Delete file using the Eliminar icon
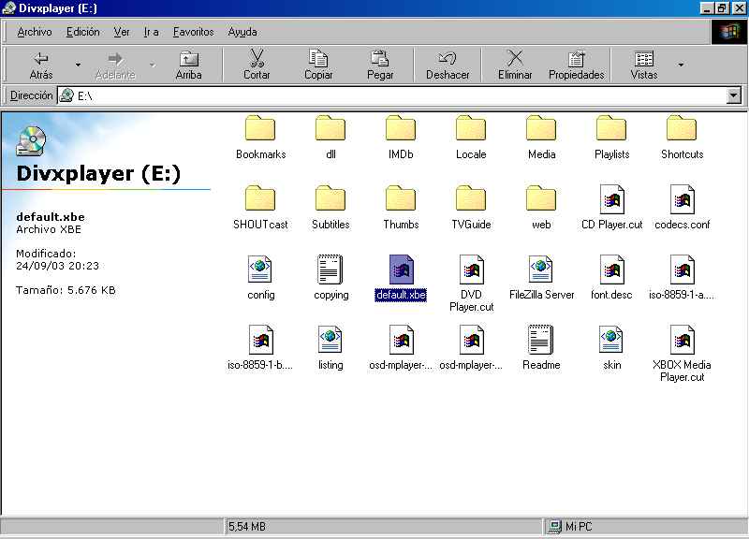 515,65
